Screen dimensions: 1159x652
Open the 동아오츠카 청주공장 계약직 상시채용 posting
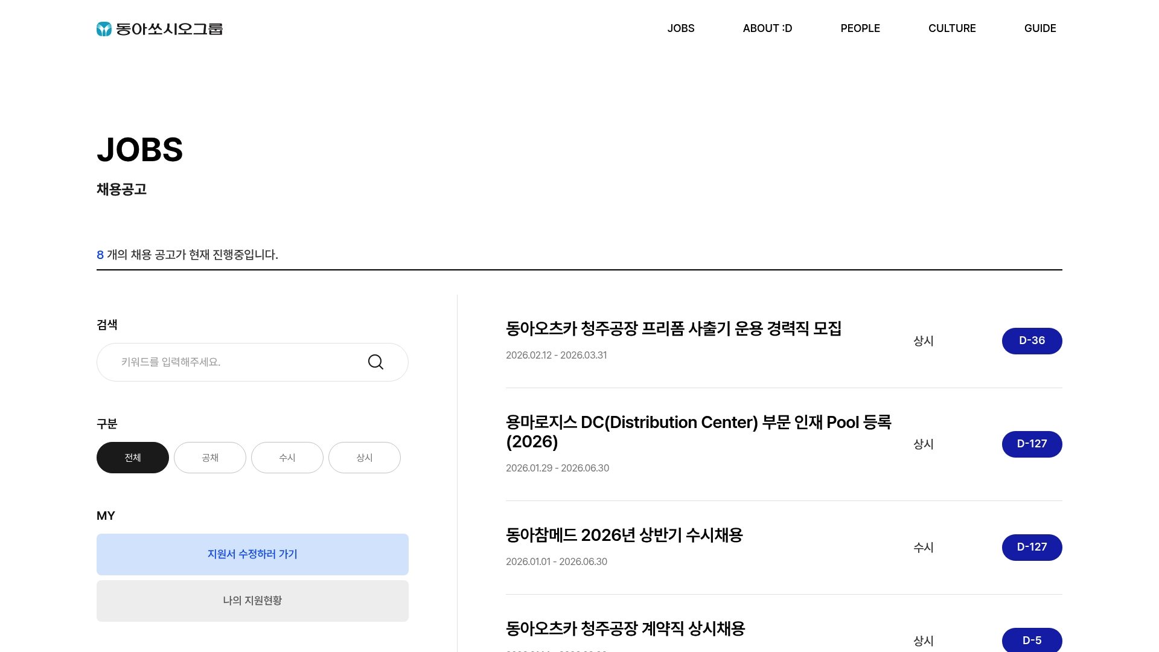point(625,628)
